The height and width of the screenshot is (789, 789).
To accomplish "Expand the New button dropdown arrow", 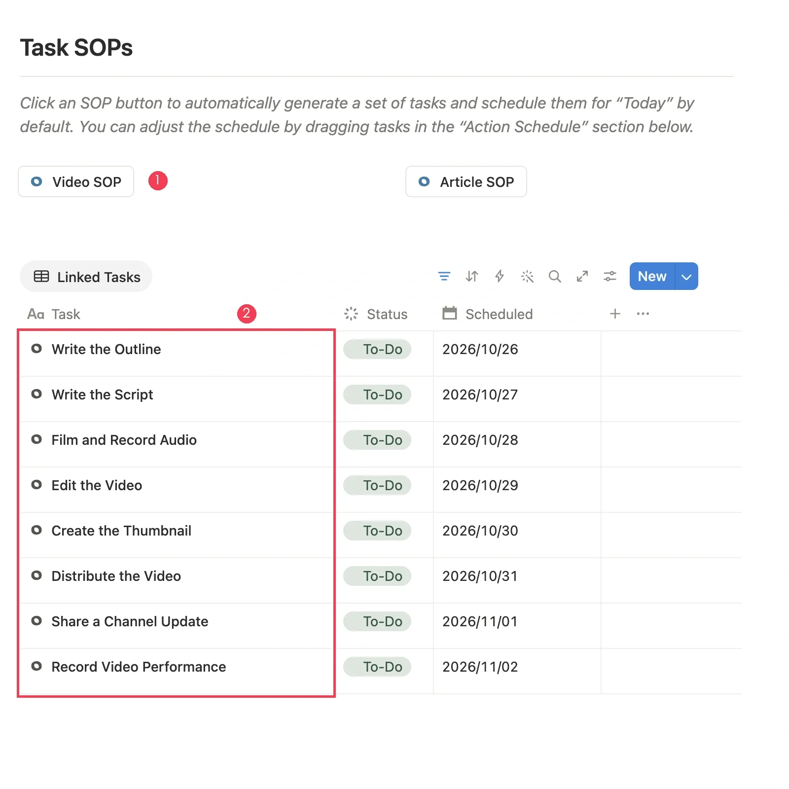I will (x=686, y=276).
